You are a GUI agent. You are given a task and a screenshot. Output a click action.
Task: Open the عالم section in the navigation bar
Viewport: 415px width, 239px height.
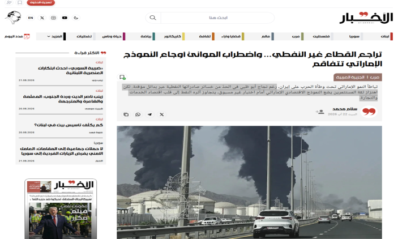(x=266, y=36)
